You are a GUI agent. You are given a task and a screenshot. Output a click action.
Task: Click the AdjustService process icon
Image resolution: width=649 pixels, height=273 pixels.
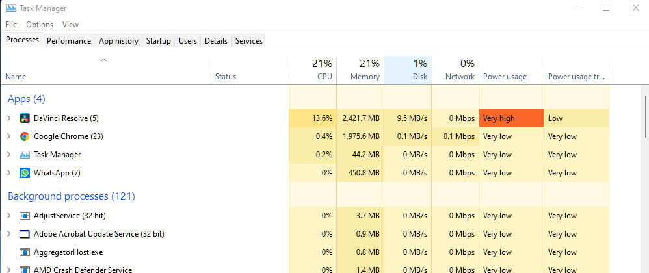click(25, 216)
